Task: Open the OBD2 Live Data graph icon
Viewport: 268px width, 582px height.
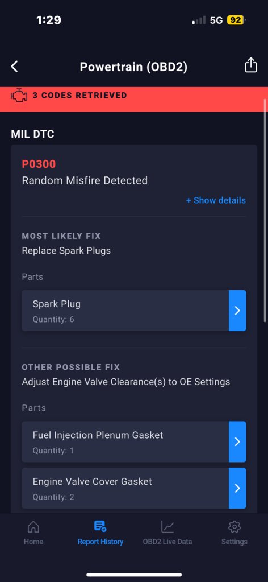Action: point(167,526)
